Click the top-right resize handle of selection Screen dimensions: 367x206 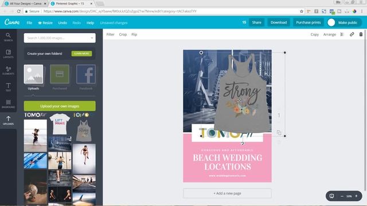click(284, 53)
